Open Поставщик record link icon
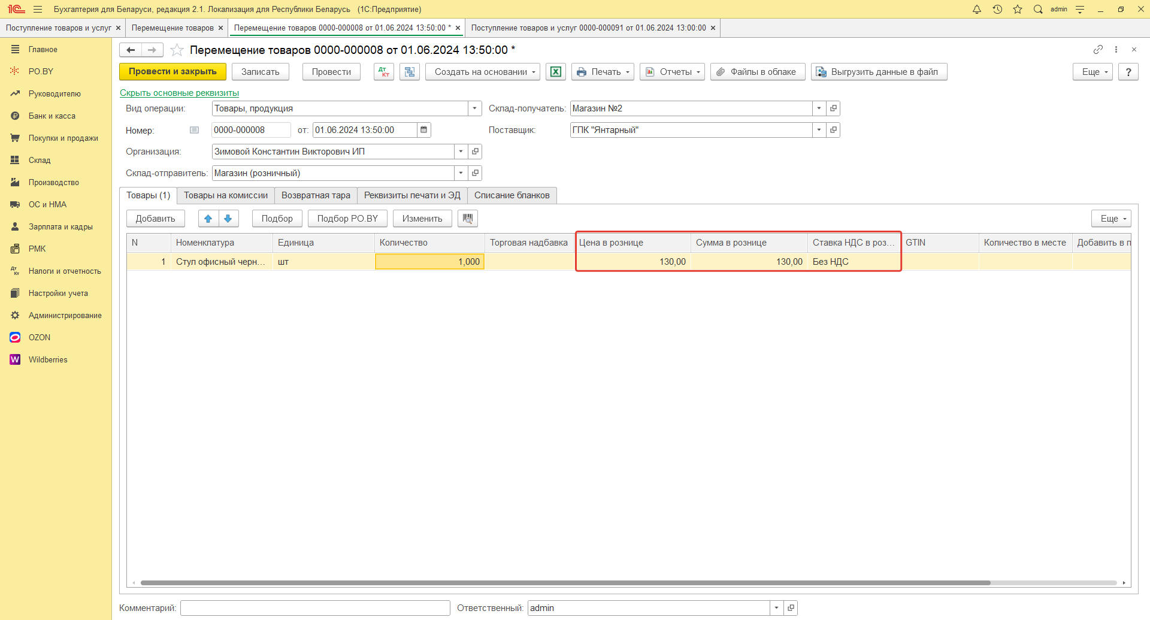This screenshot has width=1150, height=620. pyautogui.click(x=833, y=130)
